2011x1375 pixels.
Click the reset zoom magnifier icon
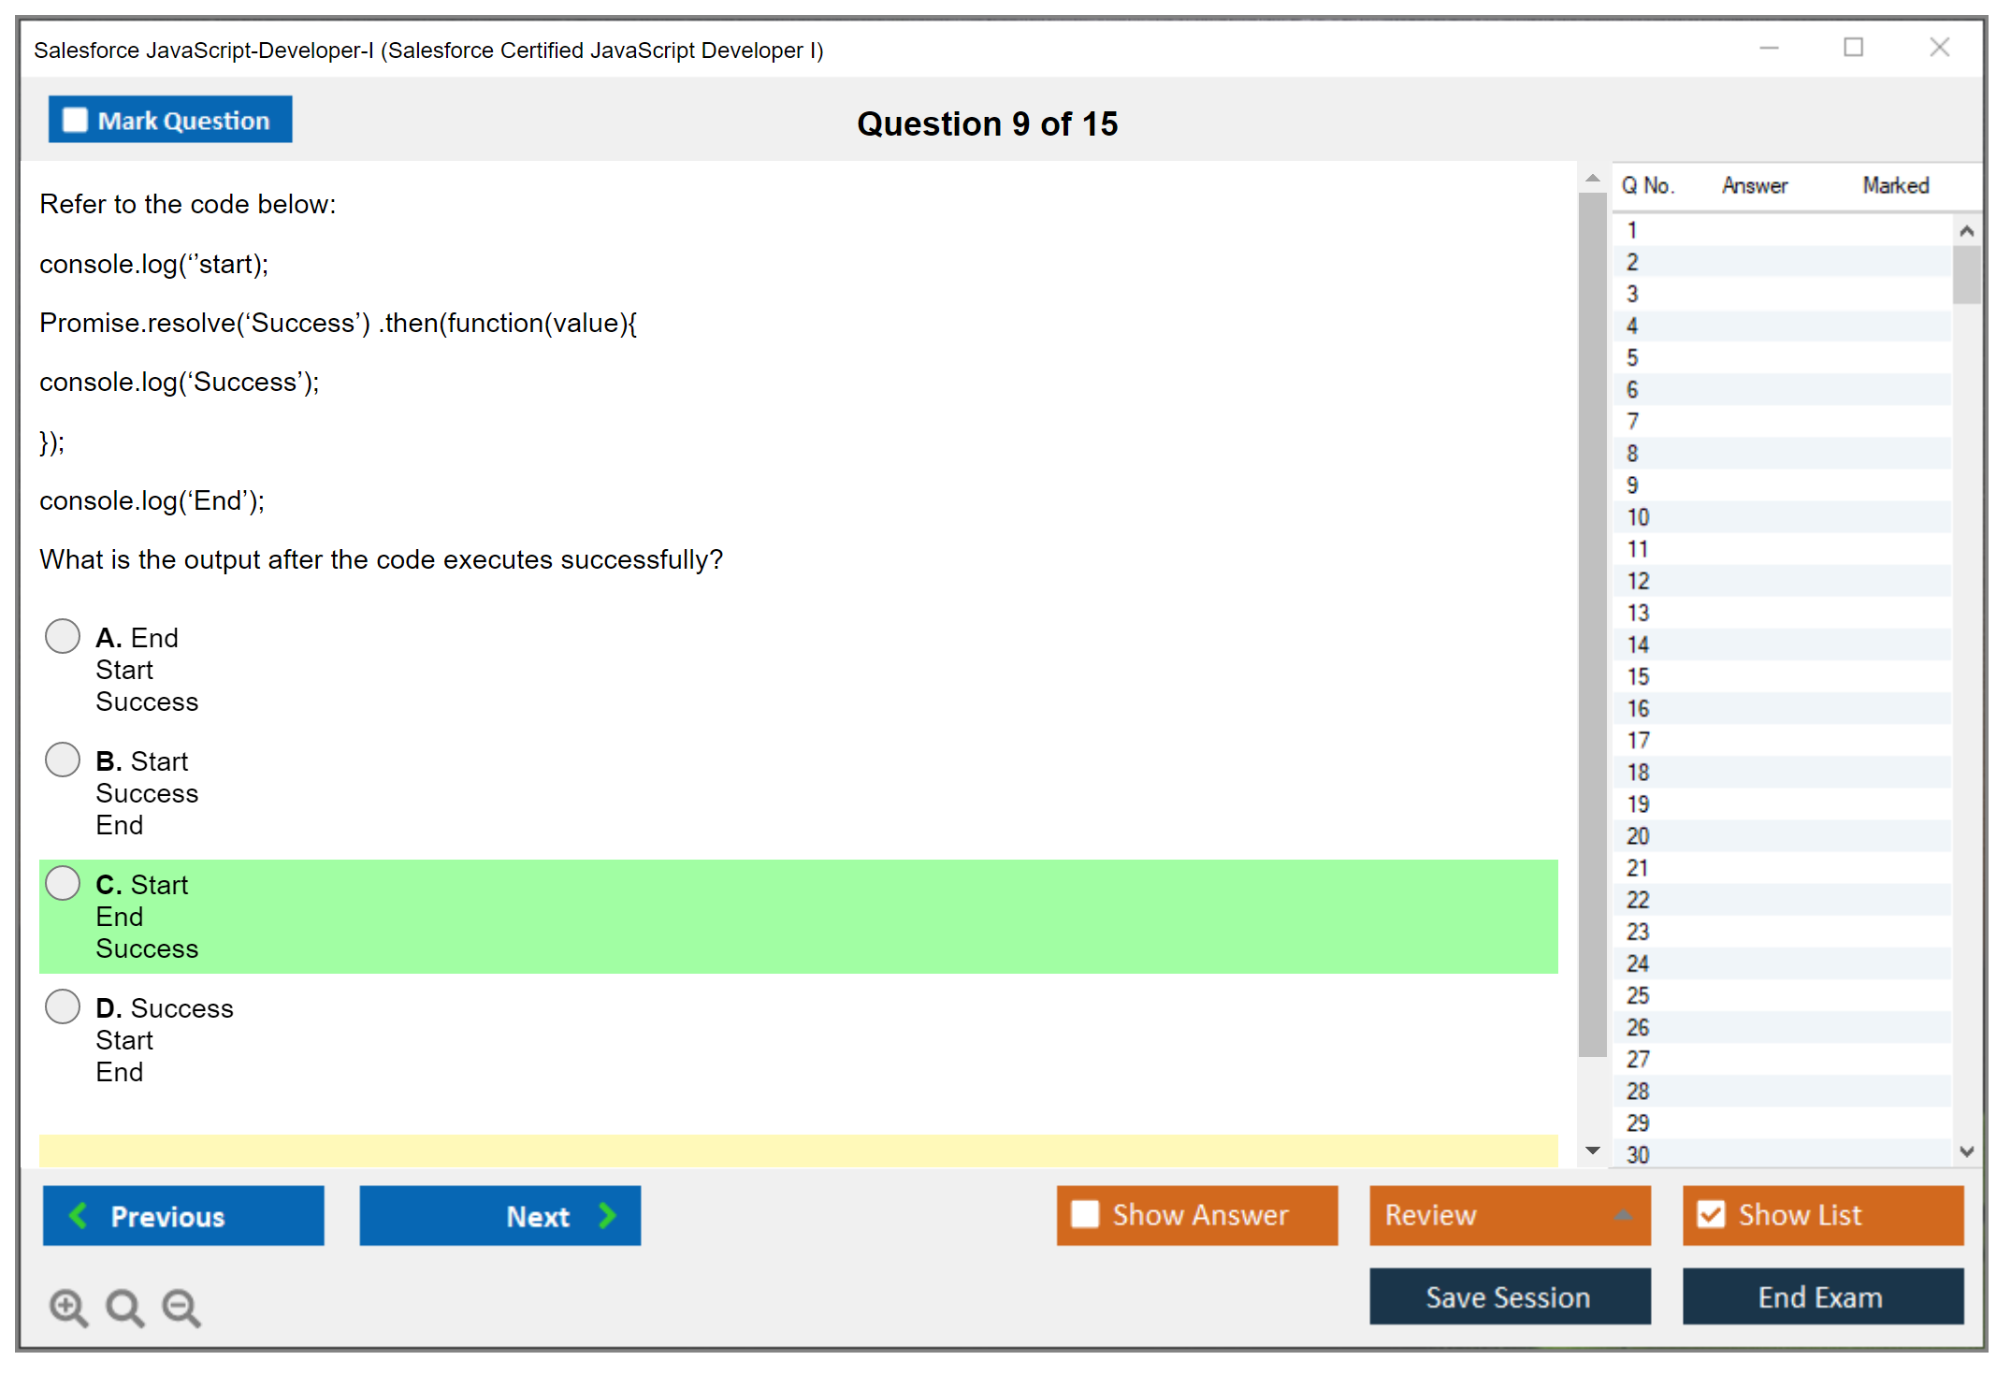click(x=124, y=1307)
